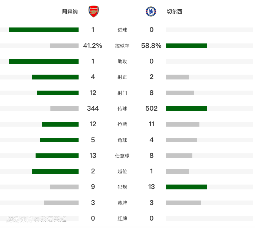Click the 传球 stat label
255x228 pixels.
coord(122,108)
